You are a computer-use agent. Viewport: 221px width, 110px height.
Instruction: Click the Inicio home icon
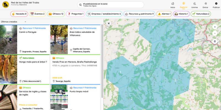point(173,4)
